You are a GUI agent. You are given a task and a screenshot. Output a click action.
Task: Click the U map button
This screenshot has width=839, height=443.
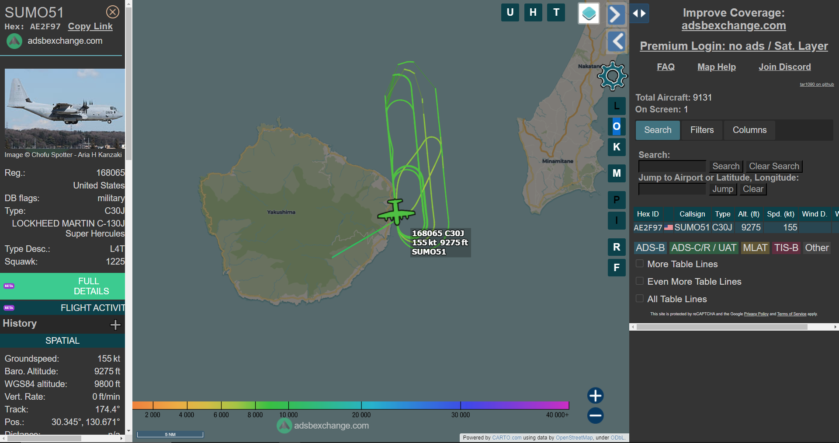coord(510,12)
